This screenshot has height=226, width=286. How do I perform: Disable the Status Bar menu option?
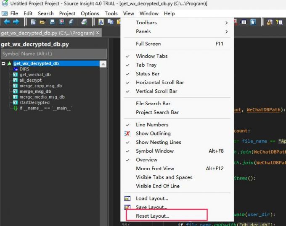click(x=148, y=74)
